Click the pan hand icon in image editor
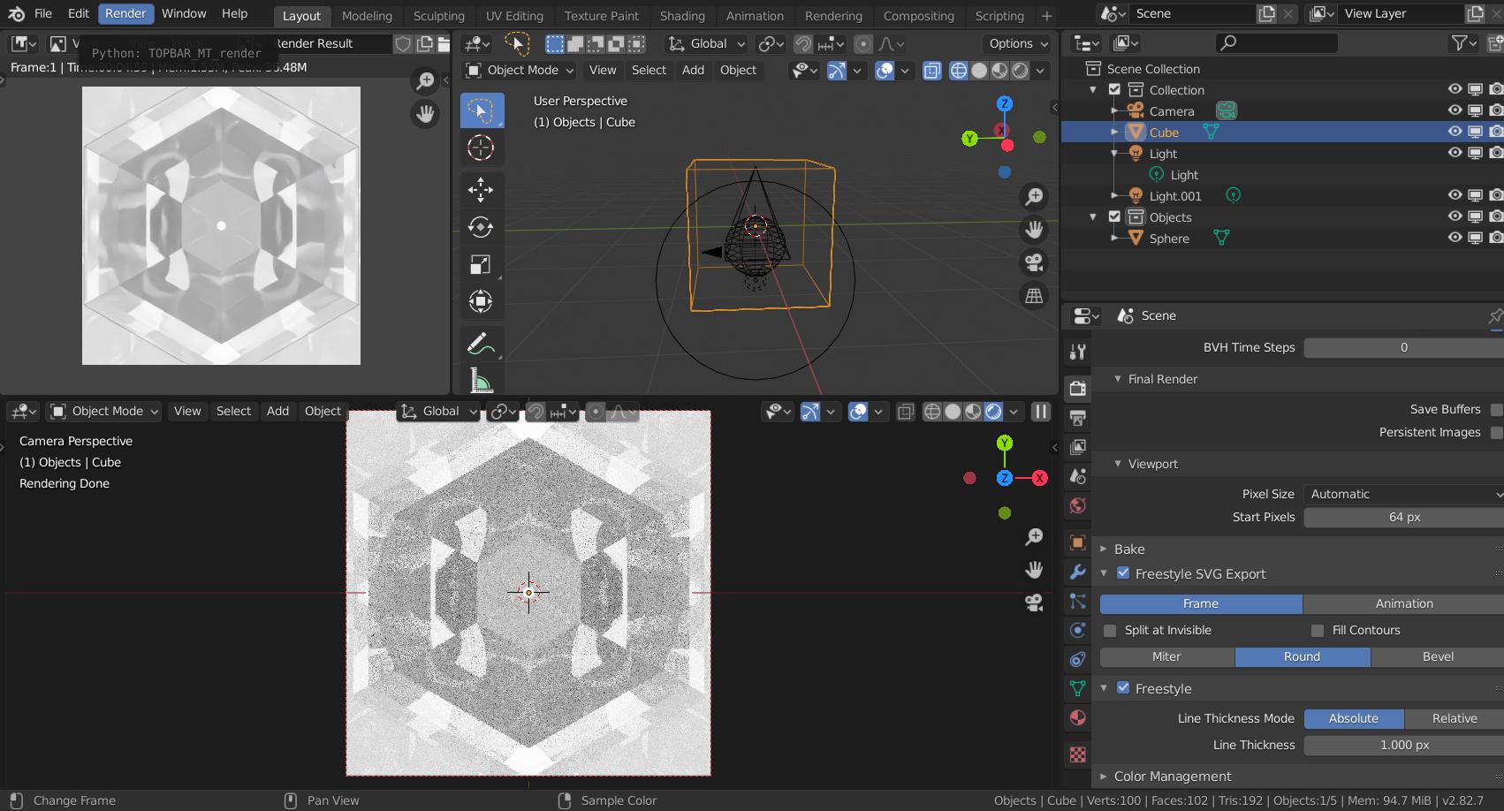Image resolution: width=1504 pixels, height=811 pixels. (425, 114)
